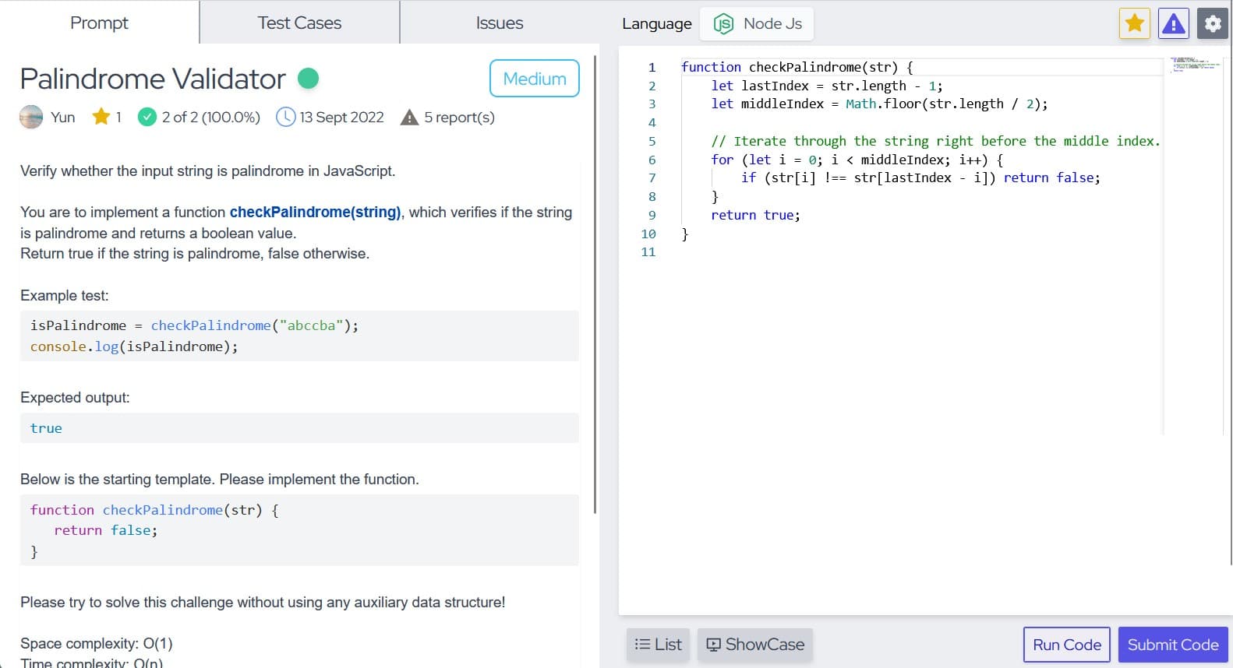This screenshot has height=668, width=1233.
Task: Click the '13 Sept 2022' date text
Action: point(341,118)
